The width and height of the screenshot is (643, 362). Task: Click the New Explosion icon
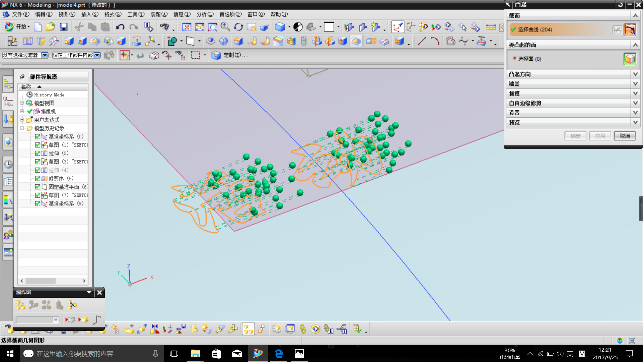[x=20, y=305]
